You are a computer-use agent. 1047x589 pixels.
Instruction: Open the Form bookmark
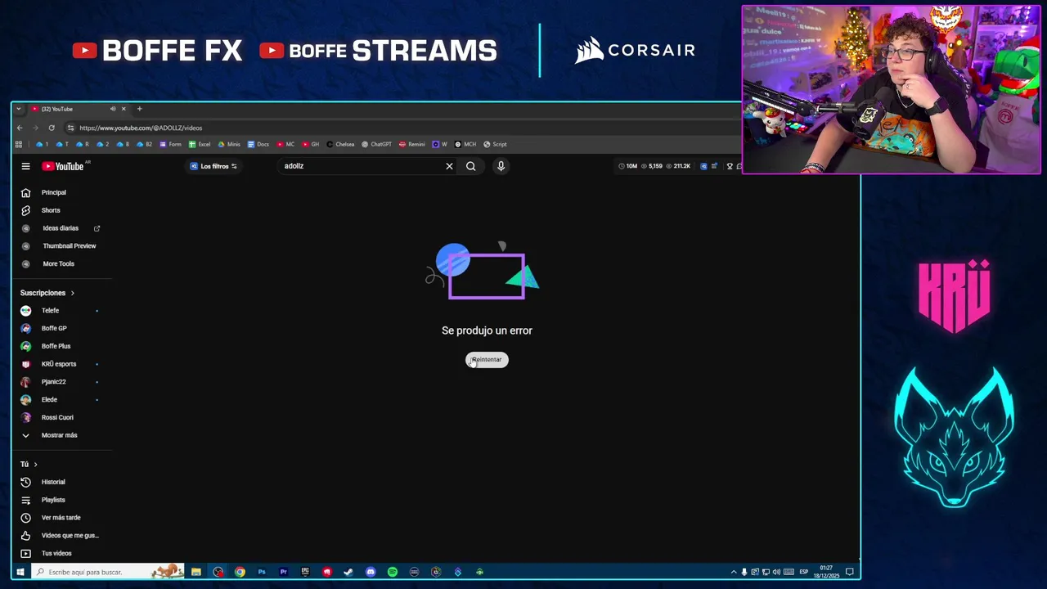tap(170, 145)
